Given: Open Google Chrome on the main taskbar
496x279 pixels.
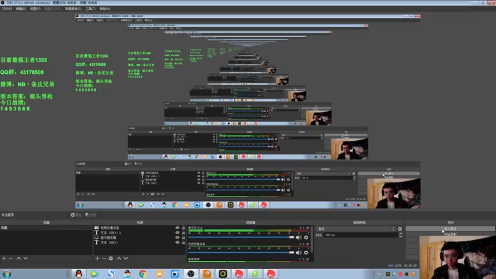Looking at the screenshot, I should coord(143,274).
